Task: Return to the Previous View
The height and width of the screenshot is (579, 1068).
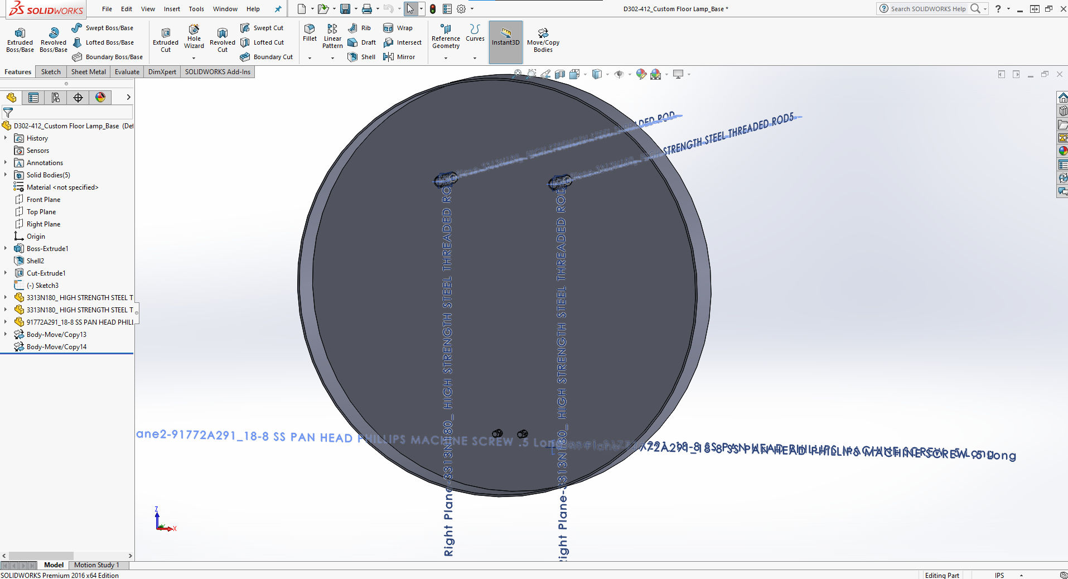Action: tap(545, 74)
